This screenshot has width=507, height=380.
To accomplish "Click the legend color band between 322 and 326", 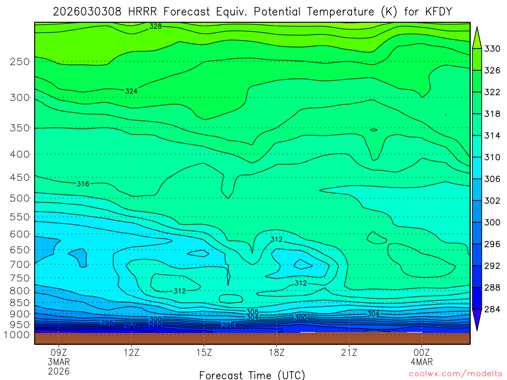I will (477, 81).
